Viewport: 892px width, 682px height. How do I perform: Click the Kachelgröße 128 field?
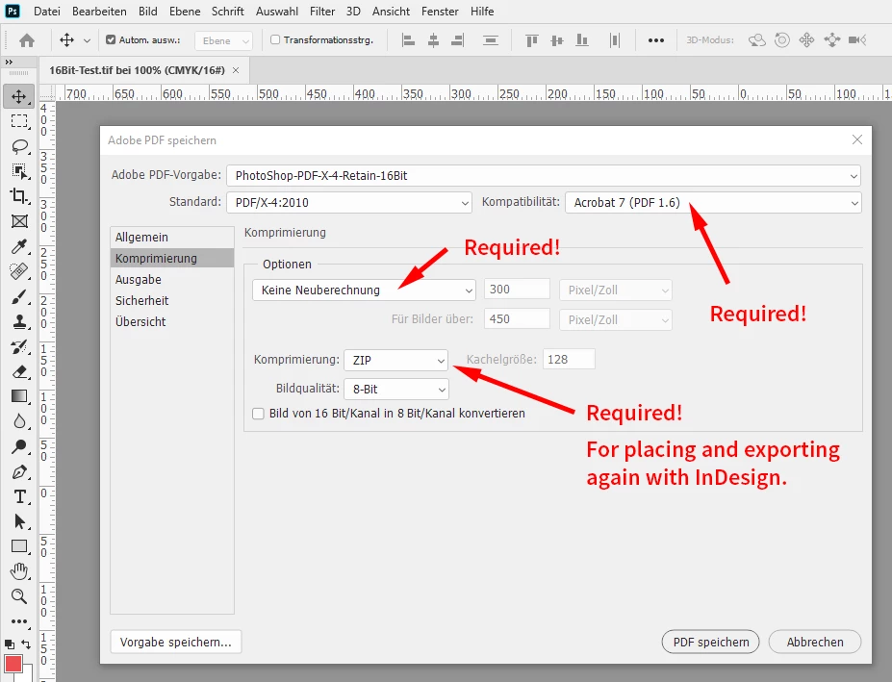coord(569,360)
